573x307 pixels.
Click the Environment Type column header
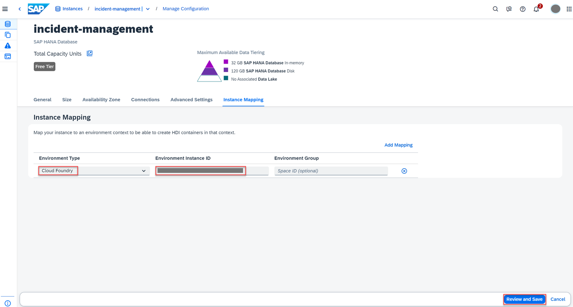point(59,158)
